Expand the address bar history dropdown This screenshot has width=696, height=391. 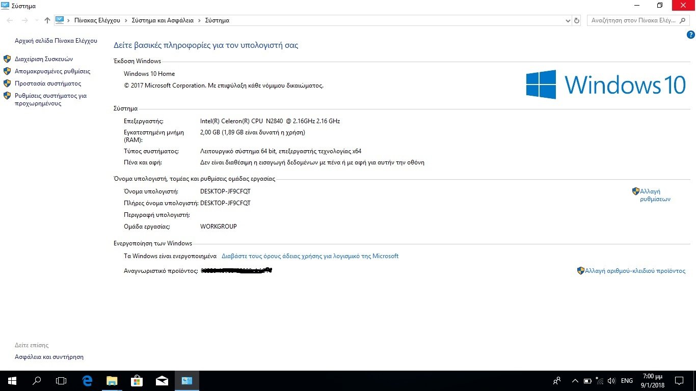[x=568, y=20]
